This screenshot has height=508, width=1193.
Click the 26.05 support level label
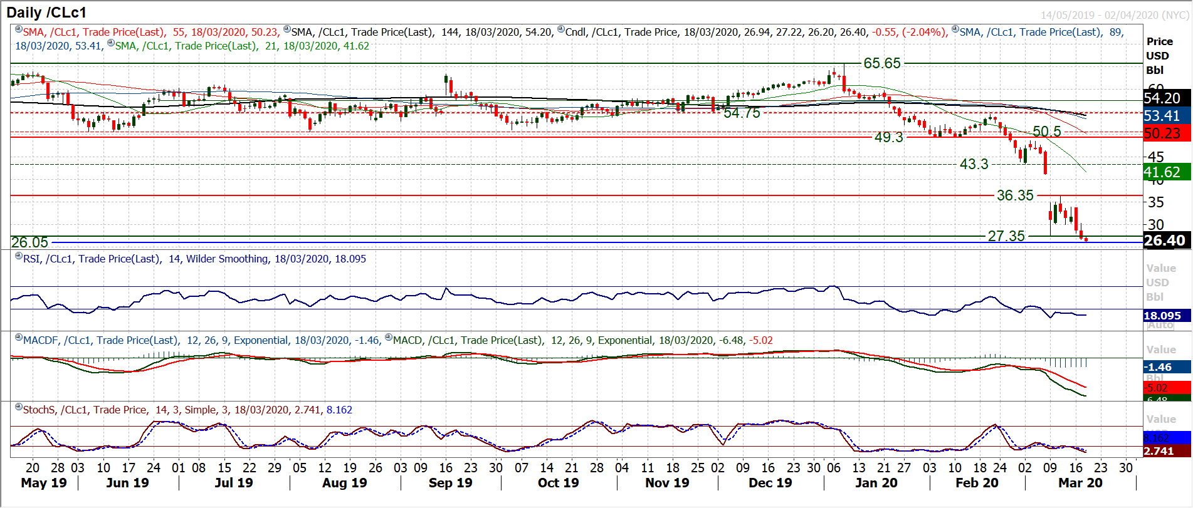pos(29,242)
